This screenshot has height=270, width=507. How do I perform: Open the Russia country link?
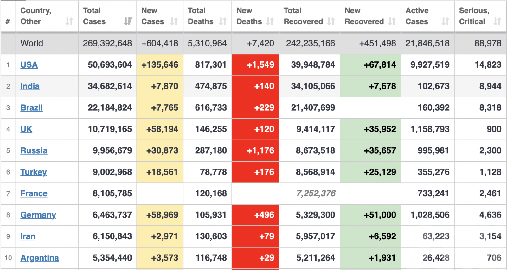pos(34,150)
